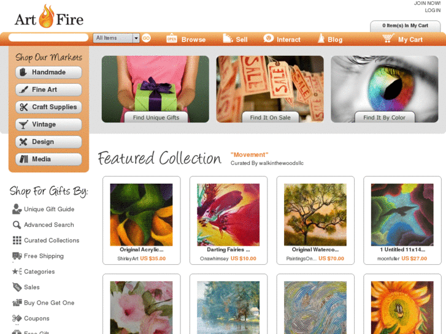Open the Darting Fairies painting thumbnail
The height and width of the screenshot is (334, 446).
pyautogui.click(x=228, y=214)
